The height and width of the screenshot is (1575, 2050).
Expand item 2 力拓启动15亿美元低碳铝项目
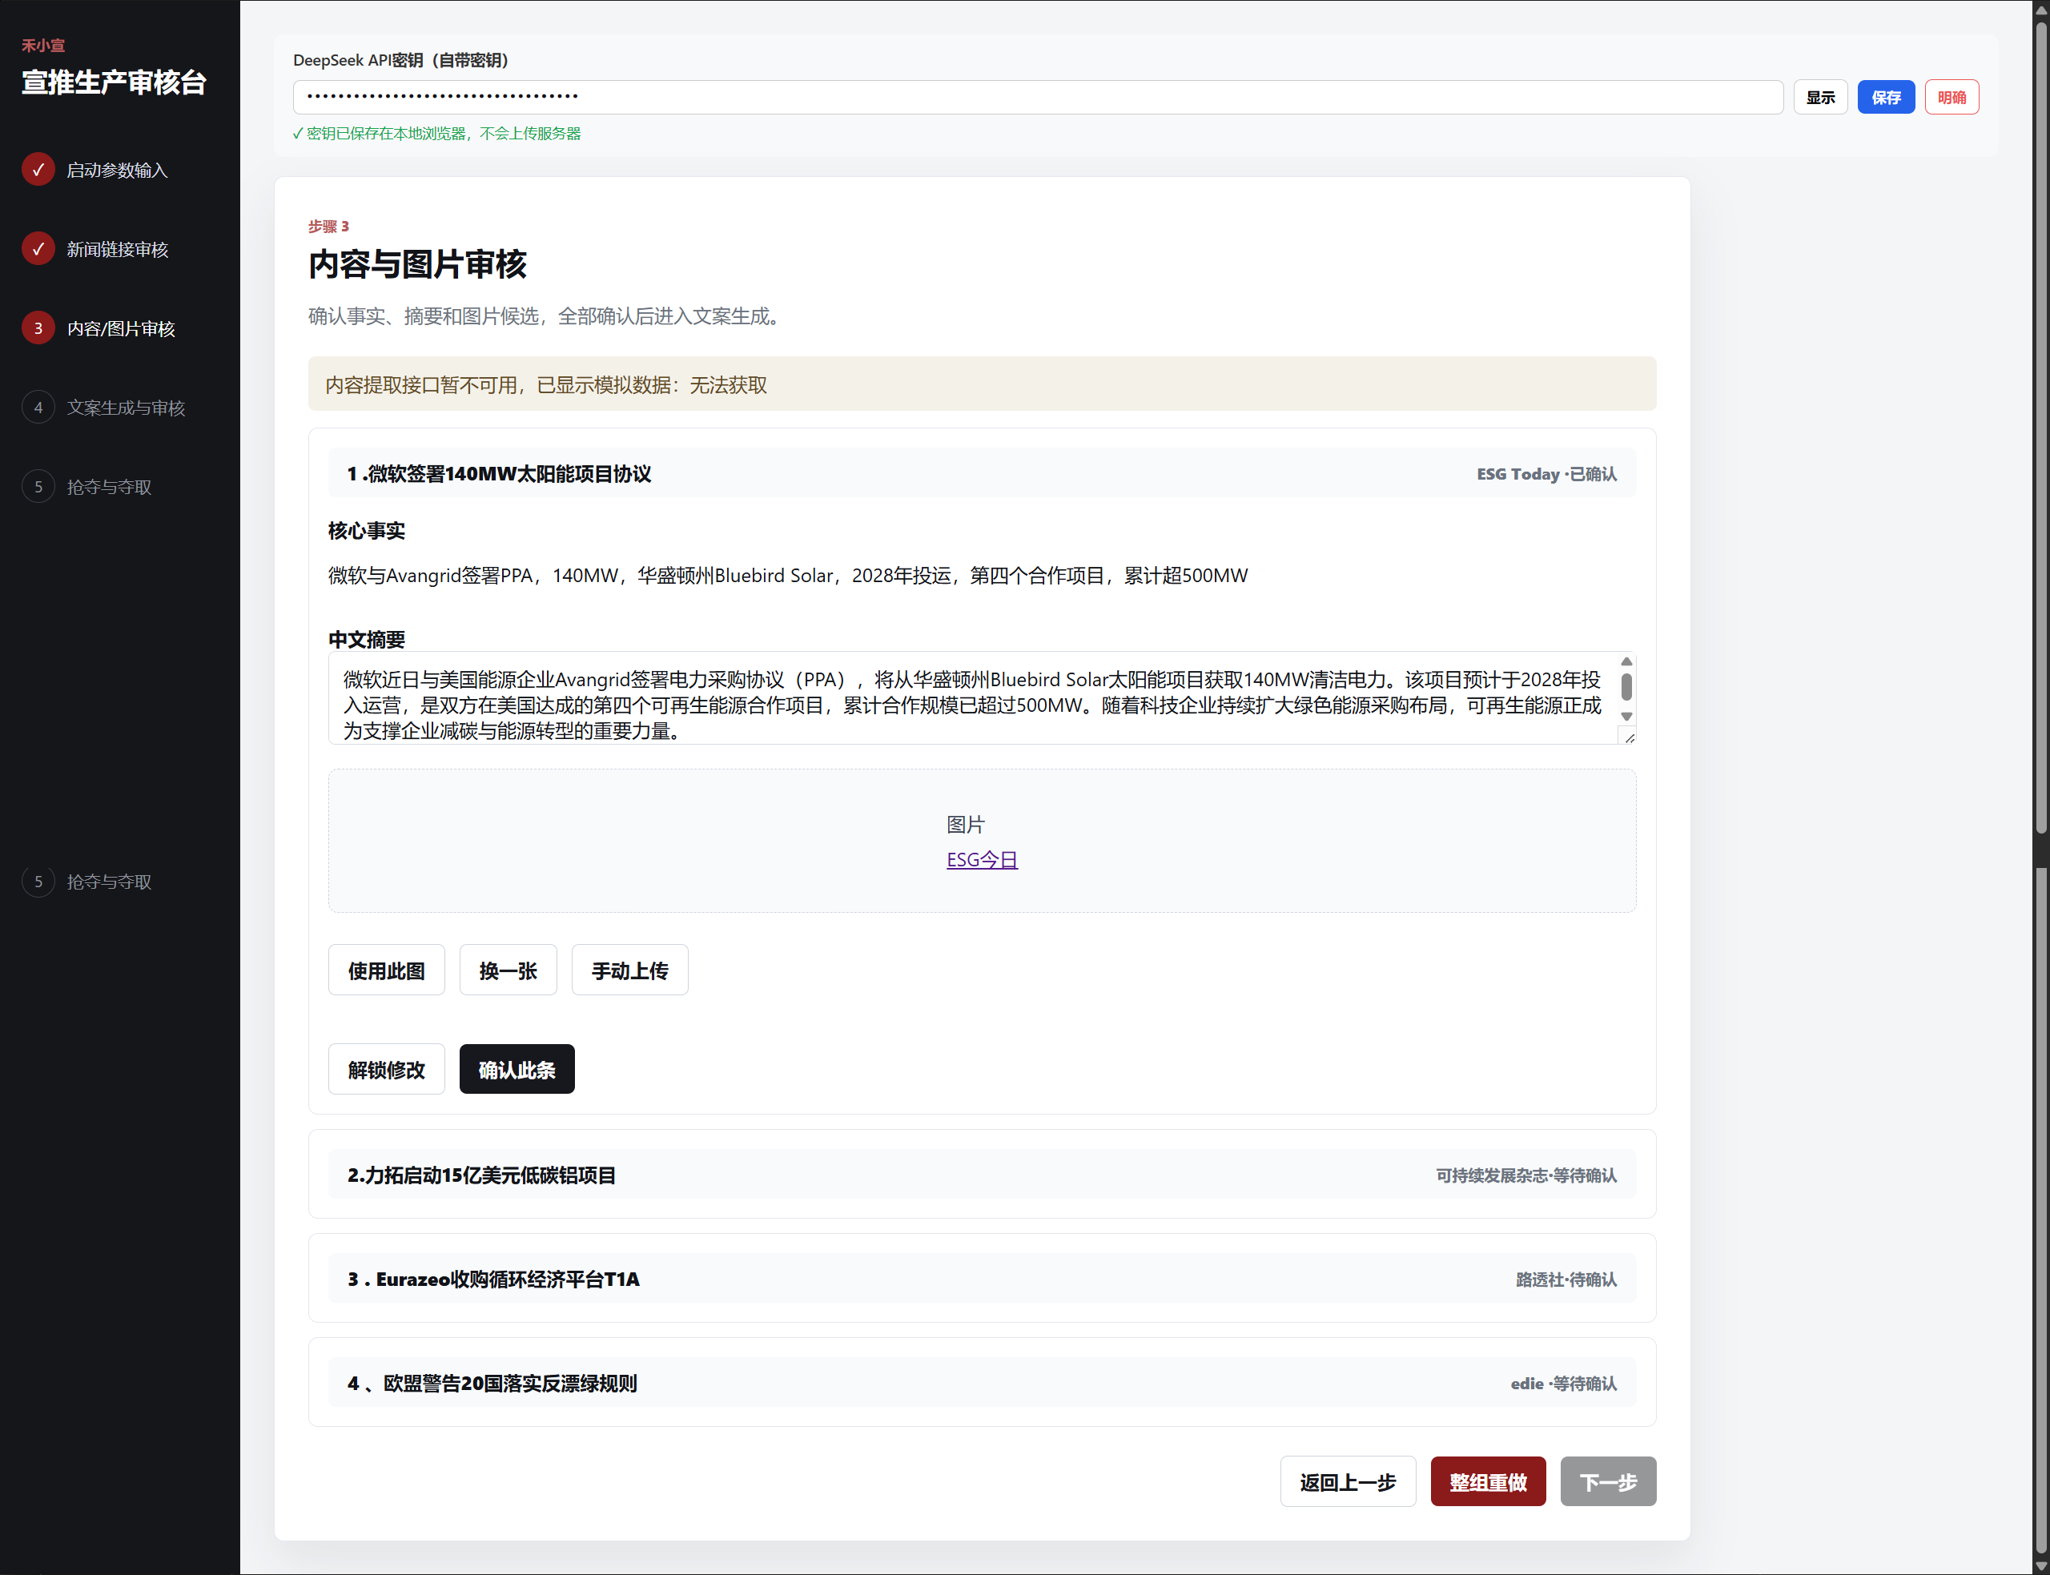pyautogui.click(x=982, y=1175)
